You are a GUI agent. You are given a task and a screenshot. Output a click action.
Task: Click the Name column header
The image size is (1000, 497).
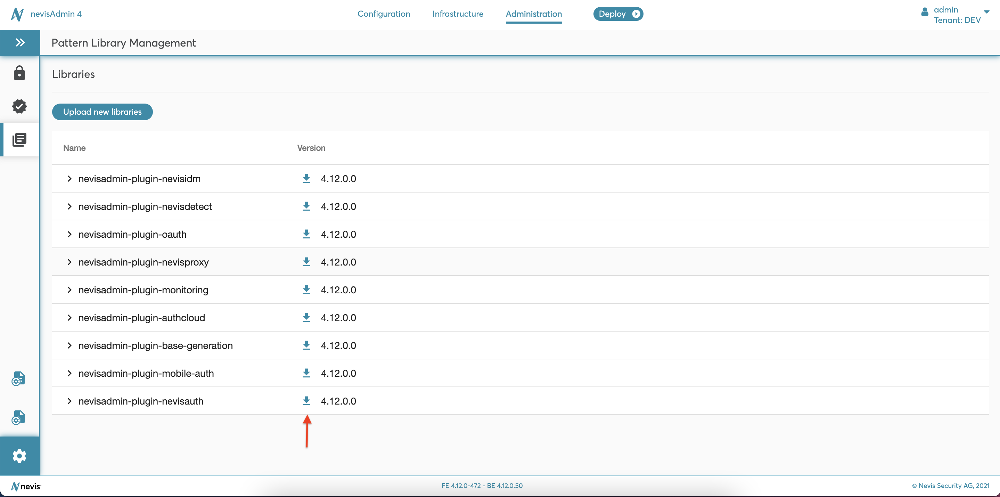coord(75,148)
